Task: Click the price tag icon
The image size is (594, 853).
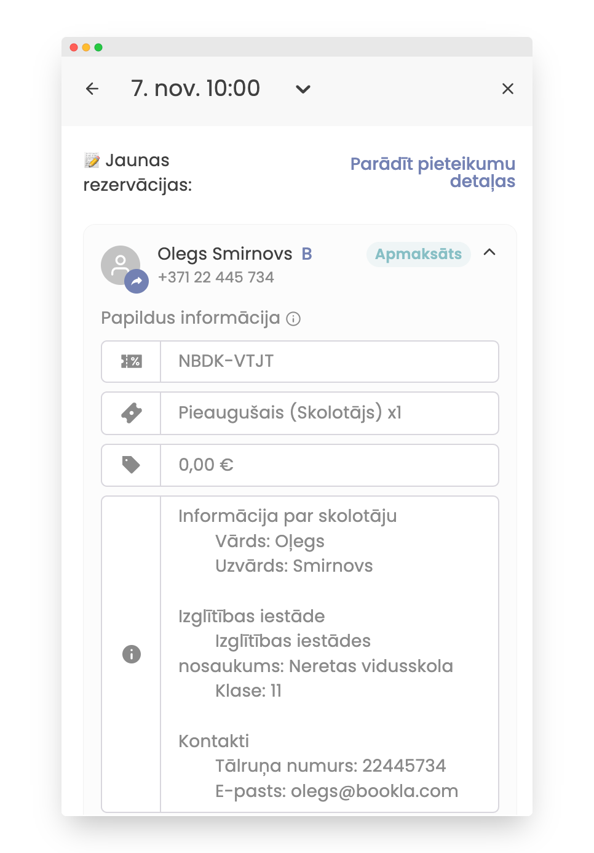Action: point(132,465)
